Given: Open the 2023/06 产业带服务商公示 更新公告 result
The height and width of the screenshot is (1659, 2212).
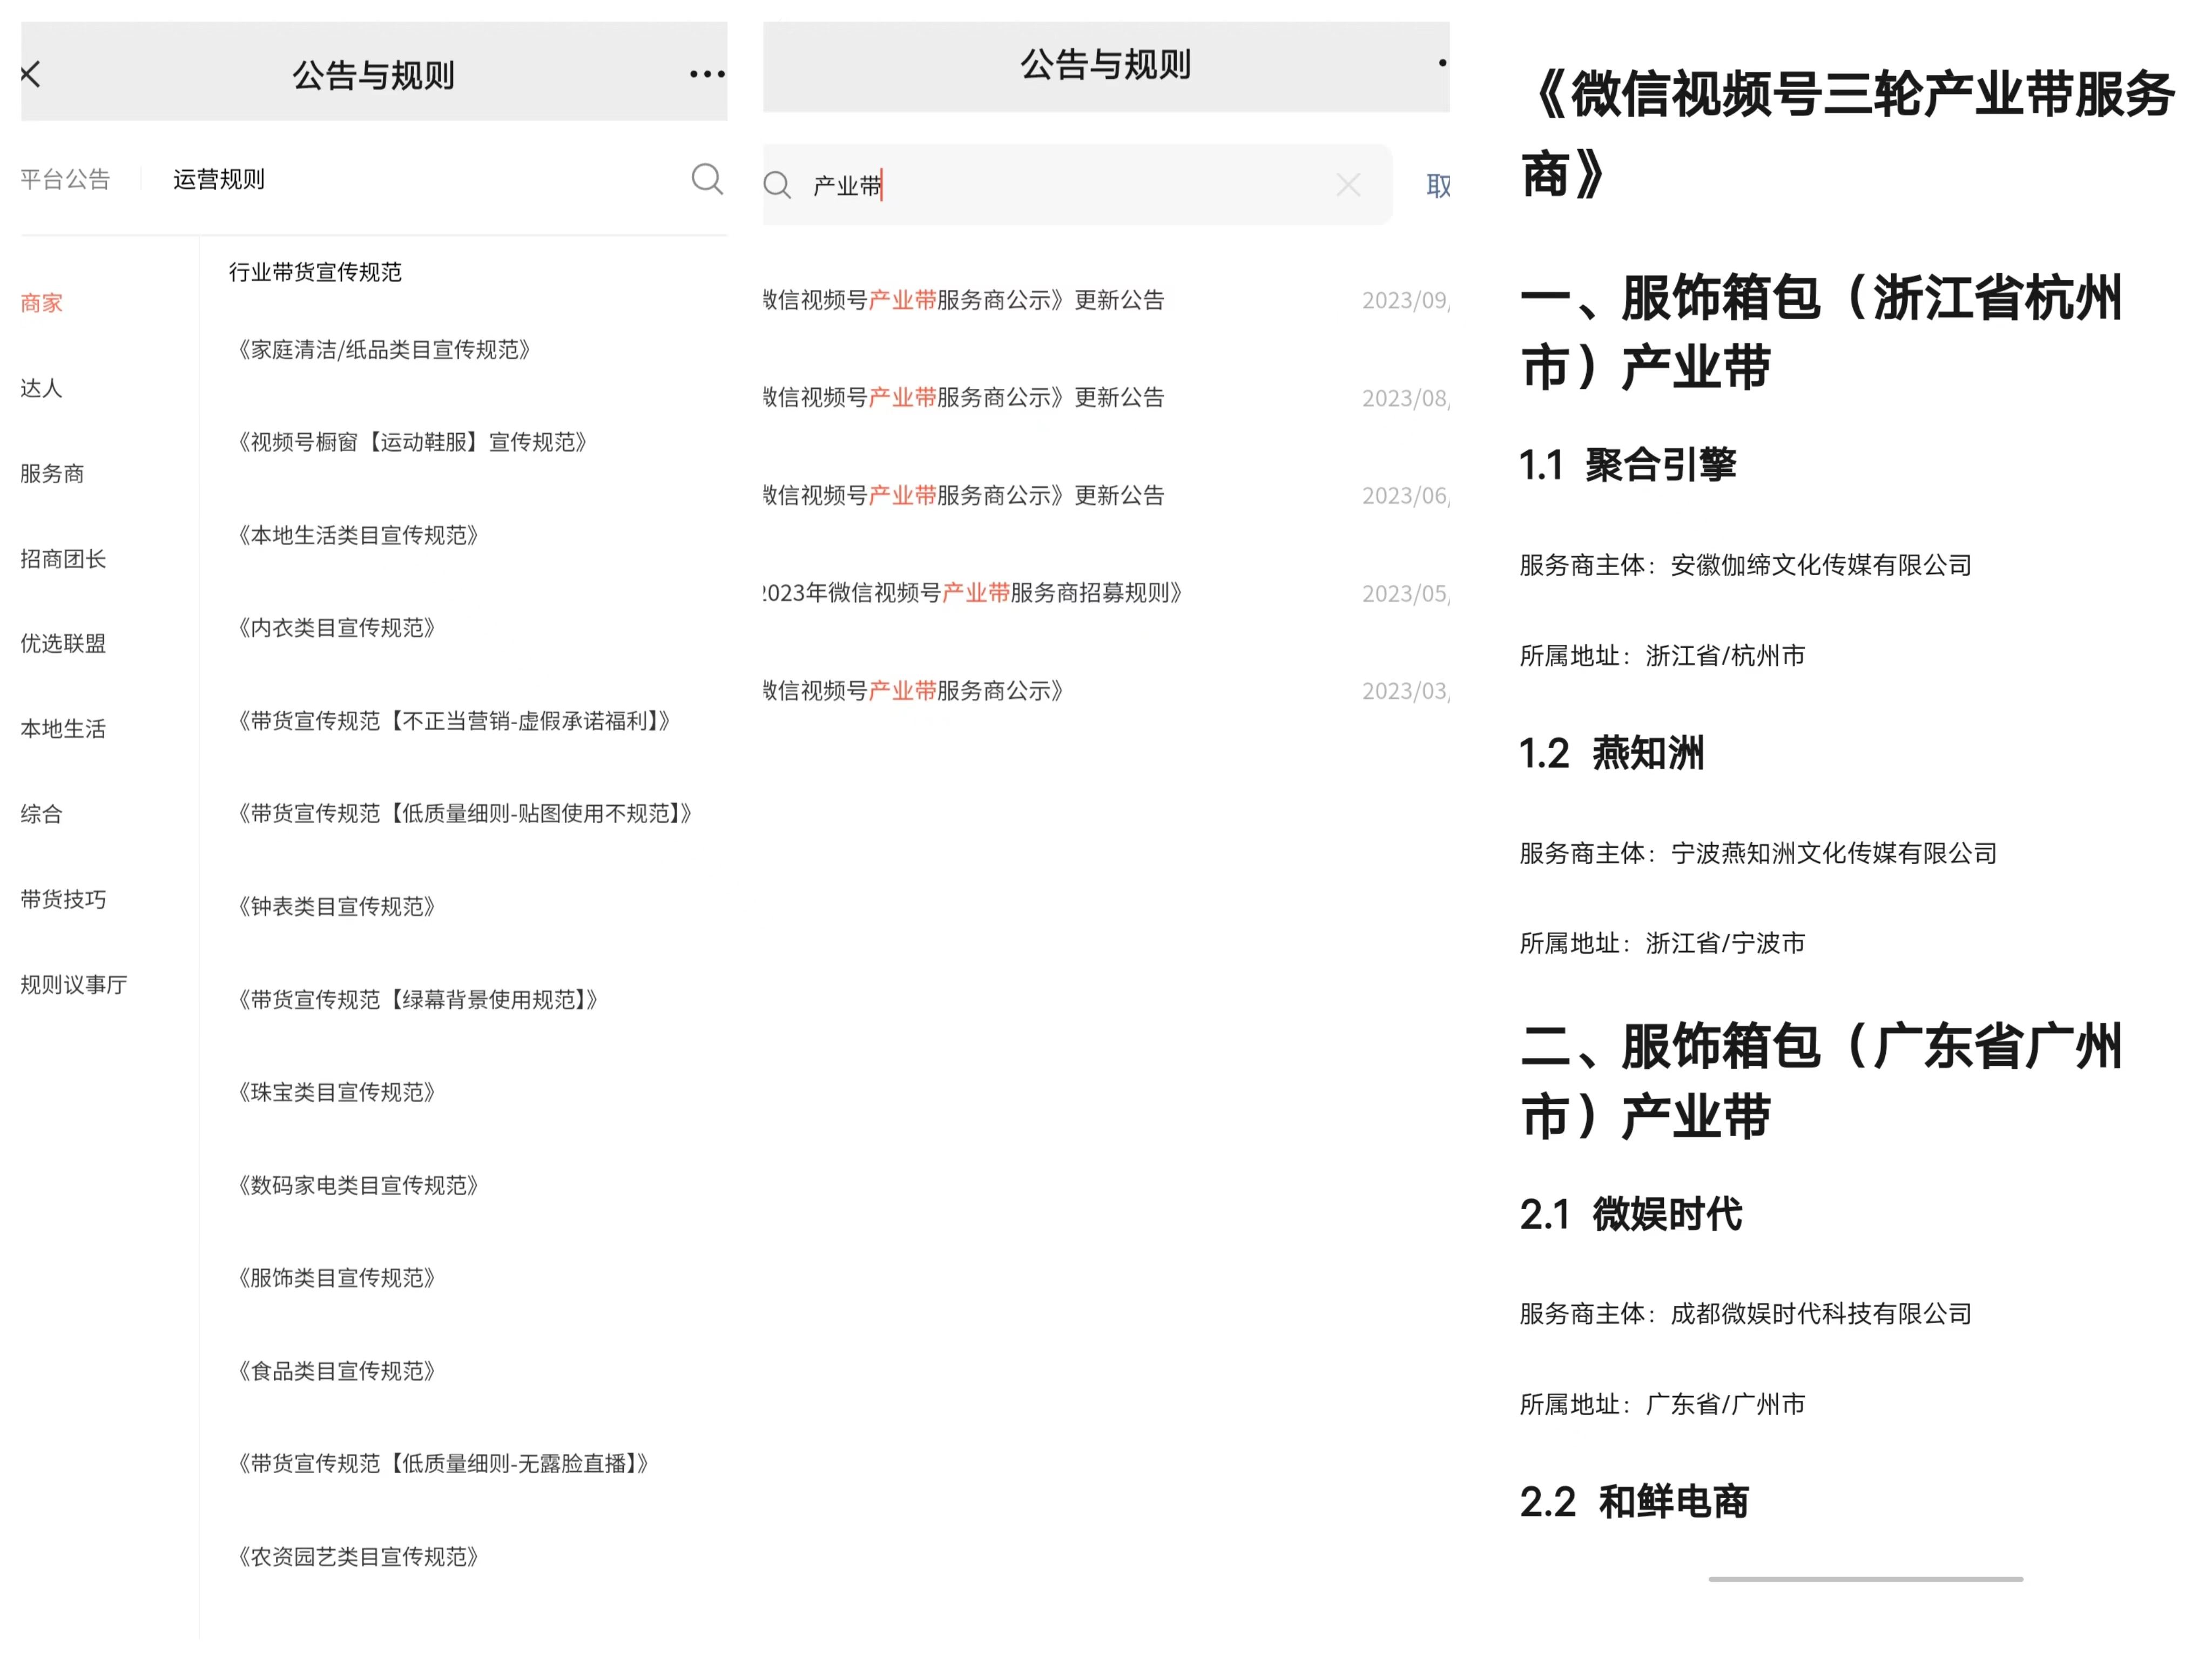Looking at the screenshot, I should click(1106, 495).
